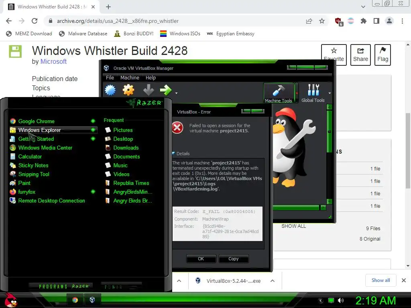This screenshot has height=308, width=411.
Task: Click the Start green arrow icon
Action: coord(166,90)
